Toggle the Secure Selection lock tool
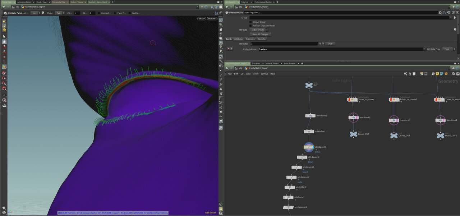Image resolution: width=460 pixels, height=216 pixels. coord(4,42)
